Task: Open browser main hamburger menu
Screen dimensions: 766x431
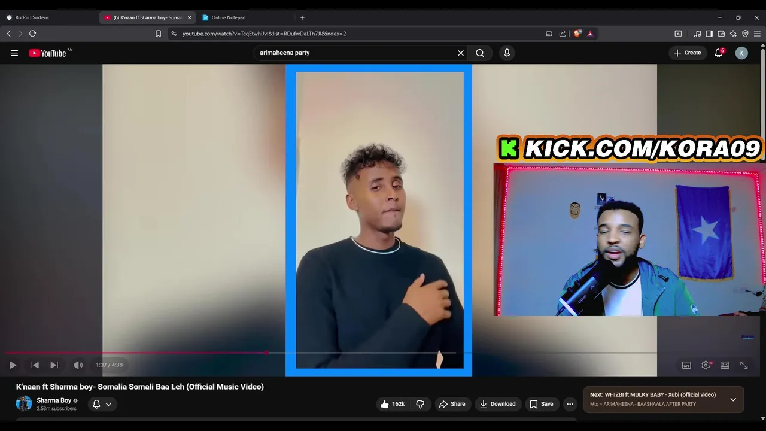Action: pyautogui.click(x=757, y=34)
